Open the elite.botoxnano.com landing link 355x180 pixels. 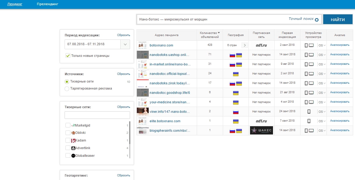tap(165, 121)
